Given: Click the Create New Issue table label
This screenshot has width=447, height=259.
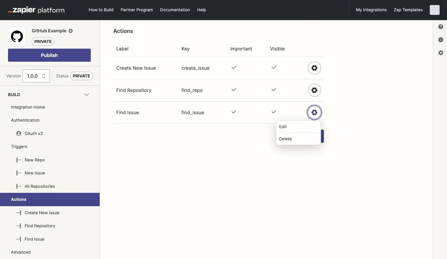Looking at the screenshot, I should point(136,68).
